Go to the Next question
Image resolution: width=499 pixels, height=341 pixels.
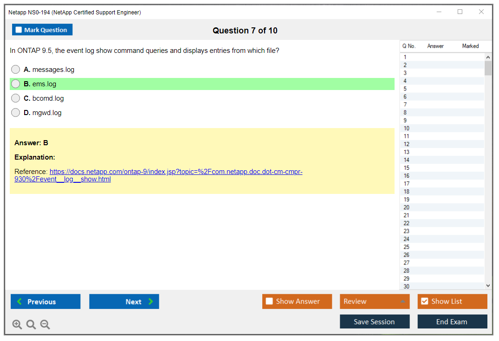click(x=124, y=302)
